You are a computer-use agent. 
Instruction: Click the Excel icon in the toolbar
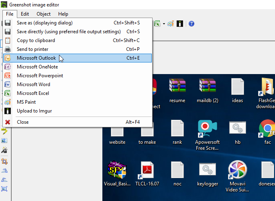pos(157,24)
